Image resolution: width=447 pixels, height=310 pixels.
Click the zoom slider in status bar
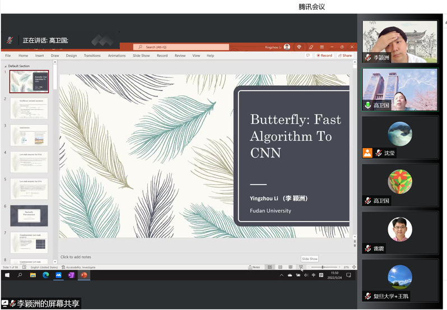(x=323, y=267)
